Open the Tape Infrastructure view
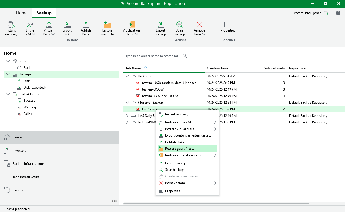 59,177
